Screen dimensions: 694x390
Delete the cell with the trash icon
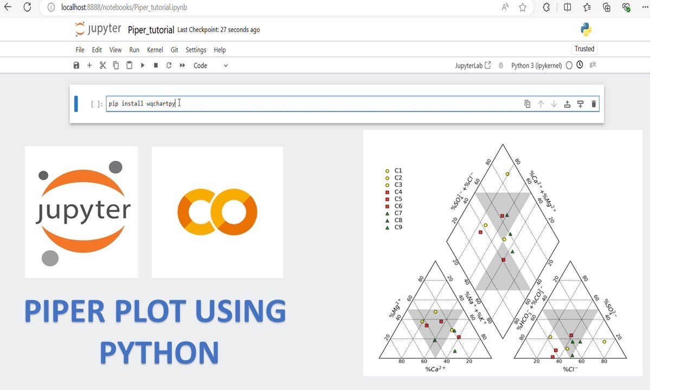coord(594,104)
